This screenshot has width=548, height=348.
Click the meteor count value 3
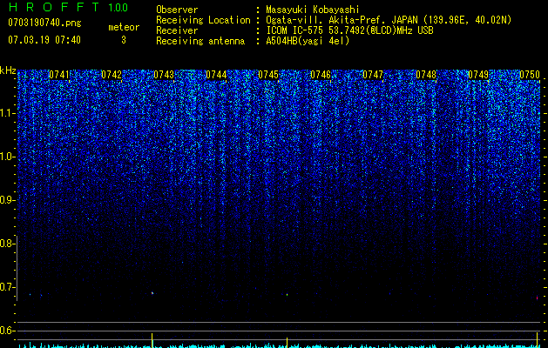tap(124, 40)
